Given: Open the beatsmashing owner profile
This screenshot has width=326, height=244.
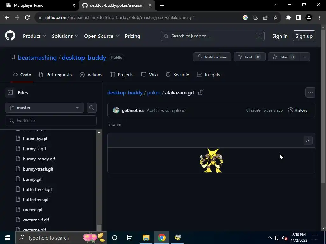Looking at the screenshot, I should [x=37, y=58].
